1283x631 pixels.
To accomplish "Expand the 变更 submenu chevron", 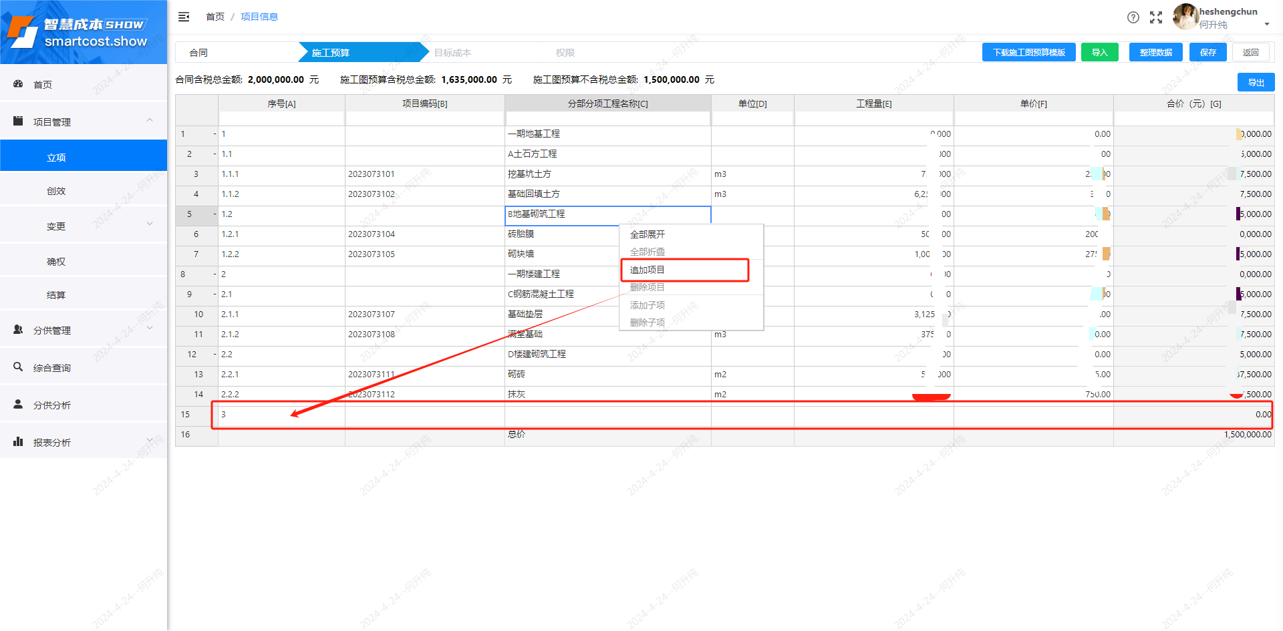I will pyautogui.click(x=150, y=224).
